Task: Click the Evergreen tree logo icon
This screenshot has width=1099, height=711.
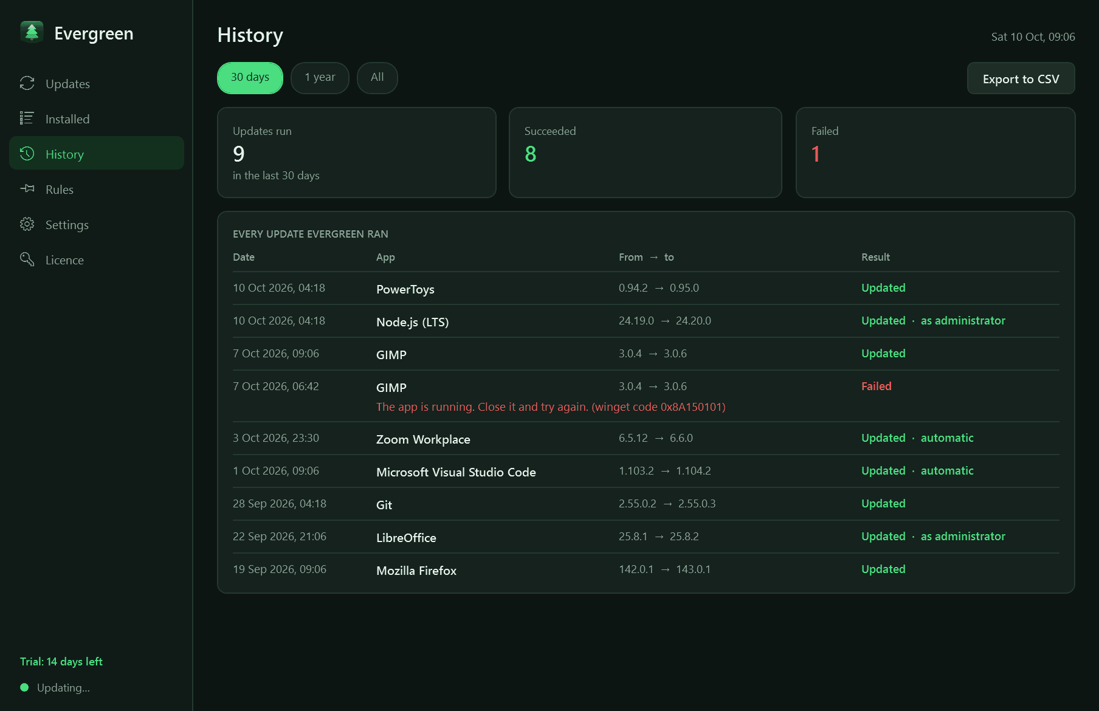Action: [x=32, y=32]
